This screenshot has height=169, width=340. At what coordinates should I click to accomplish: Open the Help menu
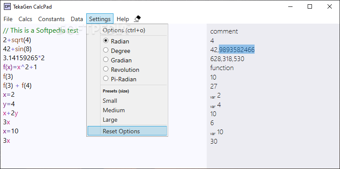[123, 19]
